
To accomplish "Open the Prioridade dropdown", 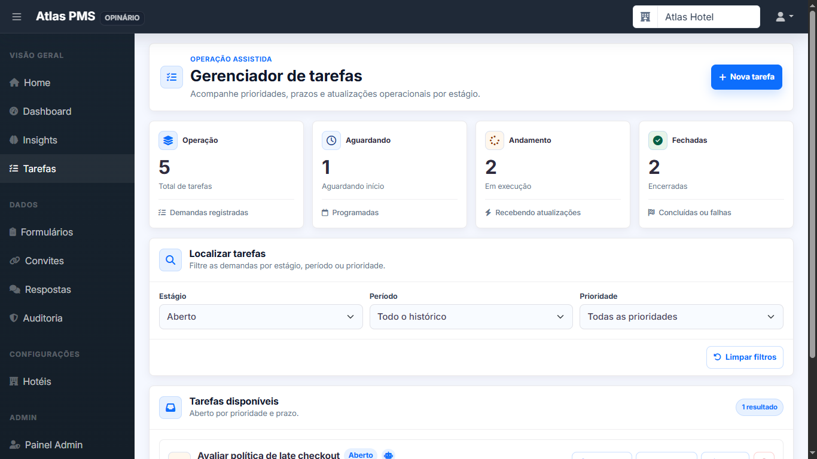I will (681, 317).
